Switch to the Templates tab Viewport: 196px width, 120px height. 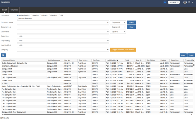pos(14,10)
